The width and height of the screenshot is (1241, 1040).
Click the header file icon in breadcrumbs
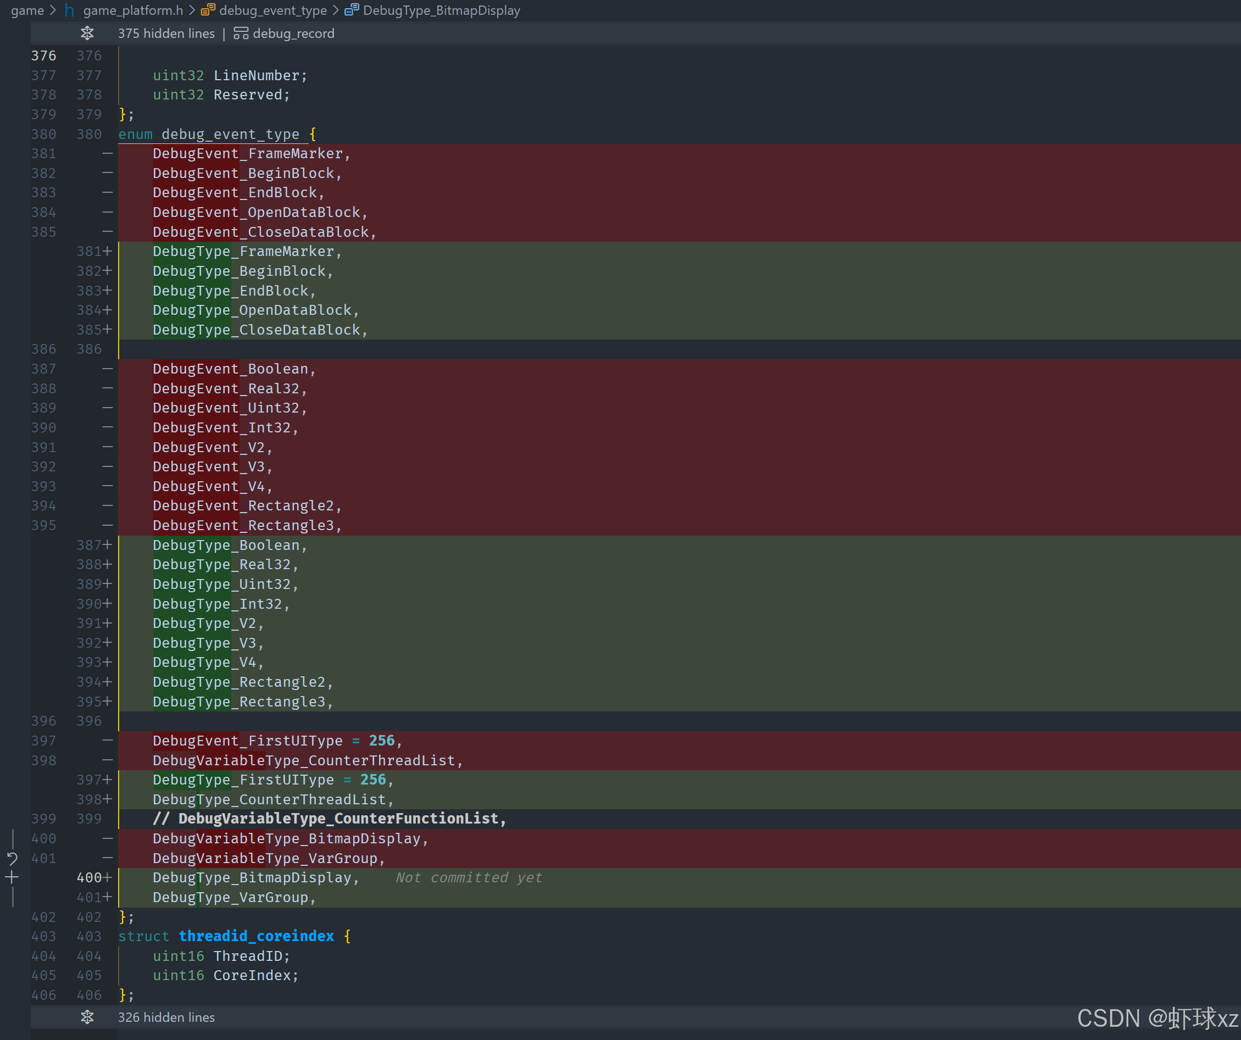[70, 10]
